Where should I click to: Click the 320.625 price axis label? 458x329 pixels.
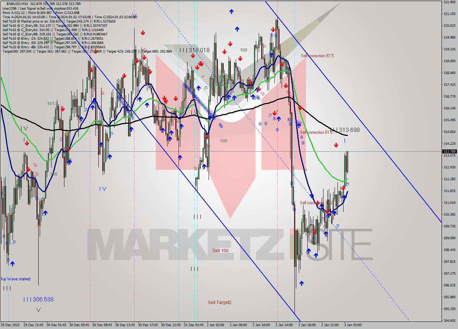point(449,26)
